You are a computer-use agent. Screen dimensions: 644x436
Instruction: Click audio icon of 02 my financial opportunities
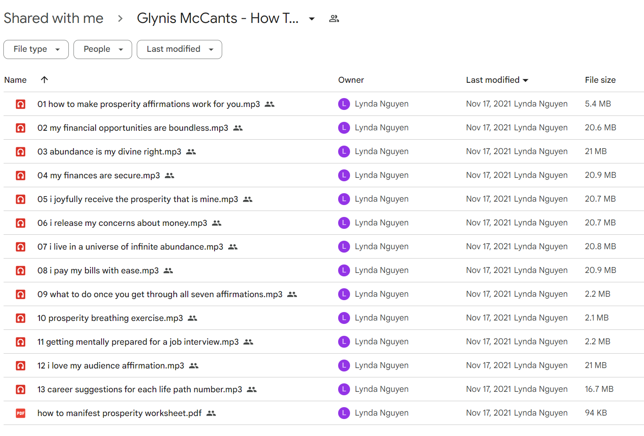[x=20, y=128]
